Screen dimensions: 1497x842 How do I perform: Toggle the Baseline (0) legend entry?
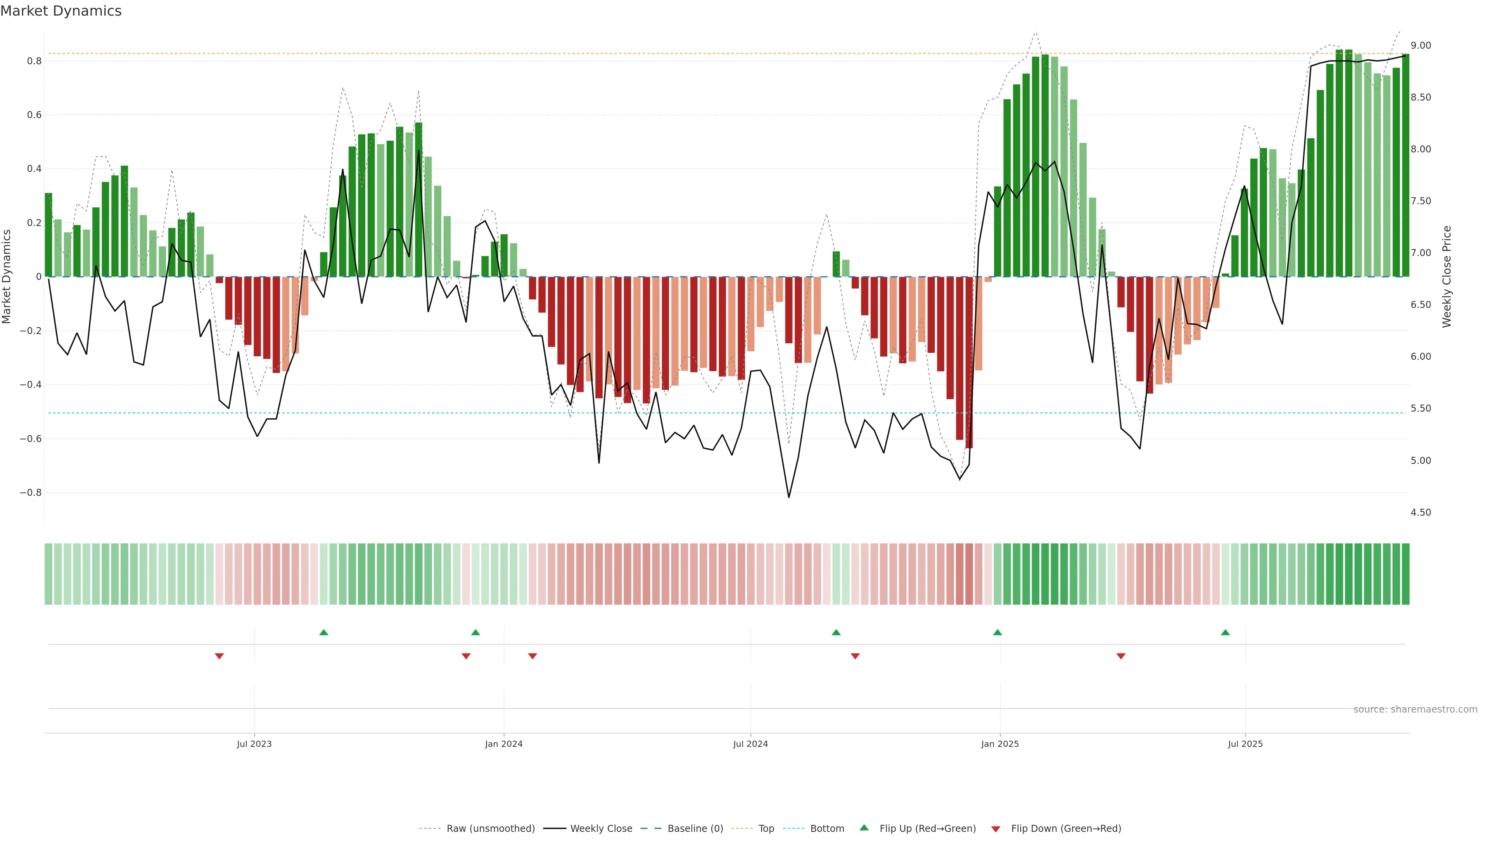[695, 829]
